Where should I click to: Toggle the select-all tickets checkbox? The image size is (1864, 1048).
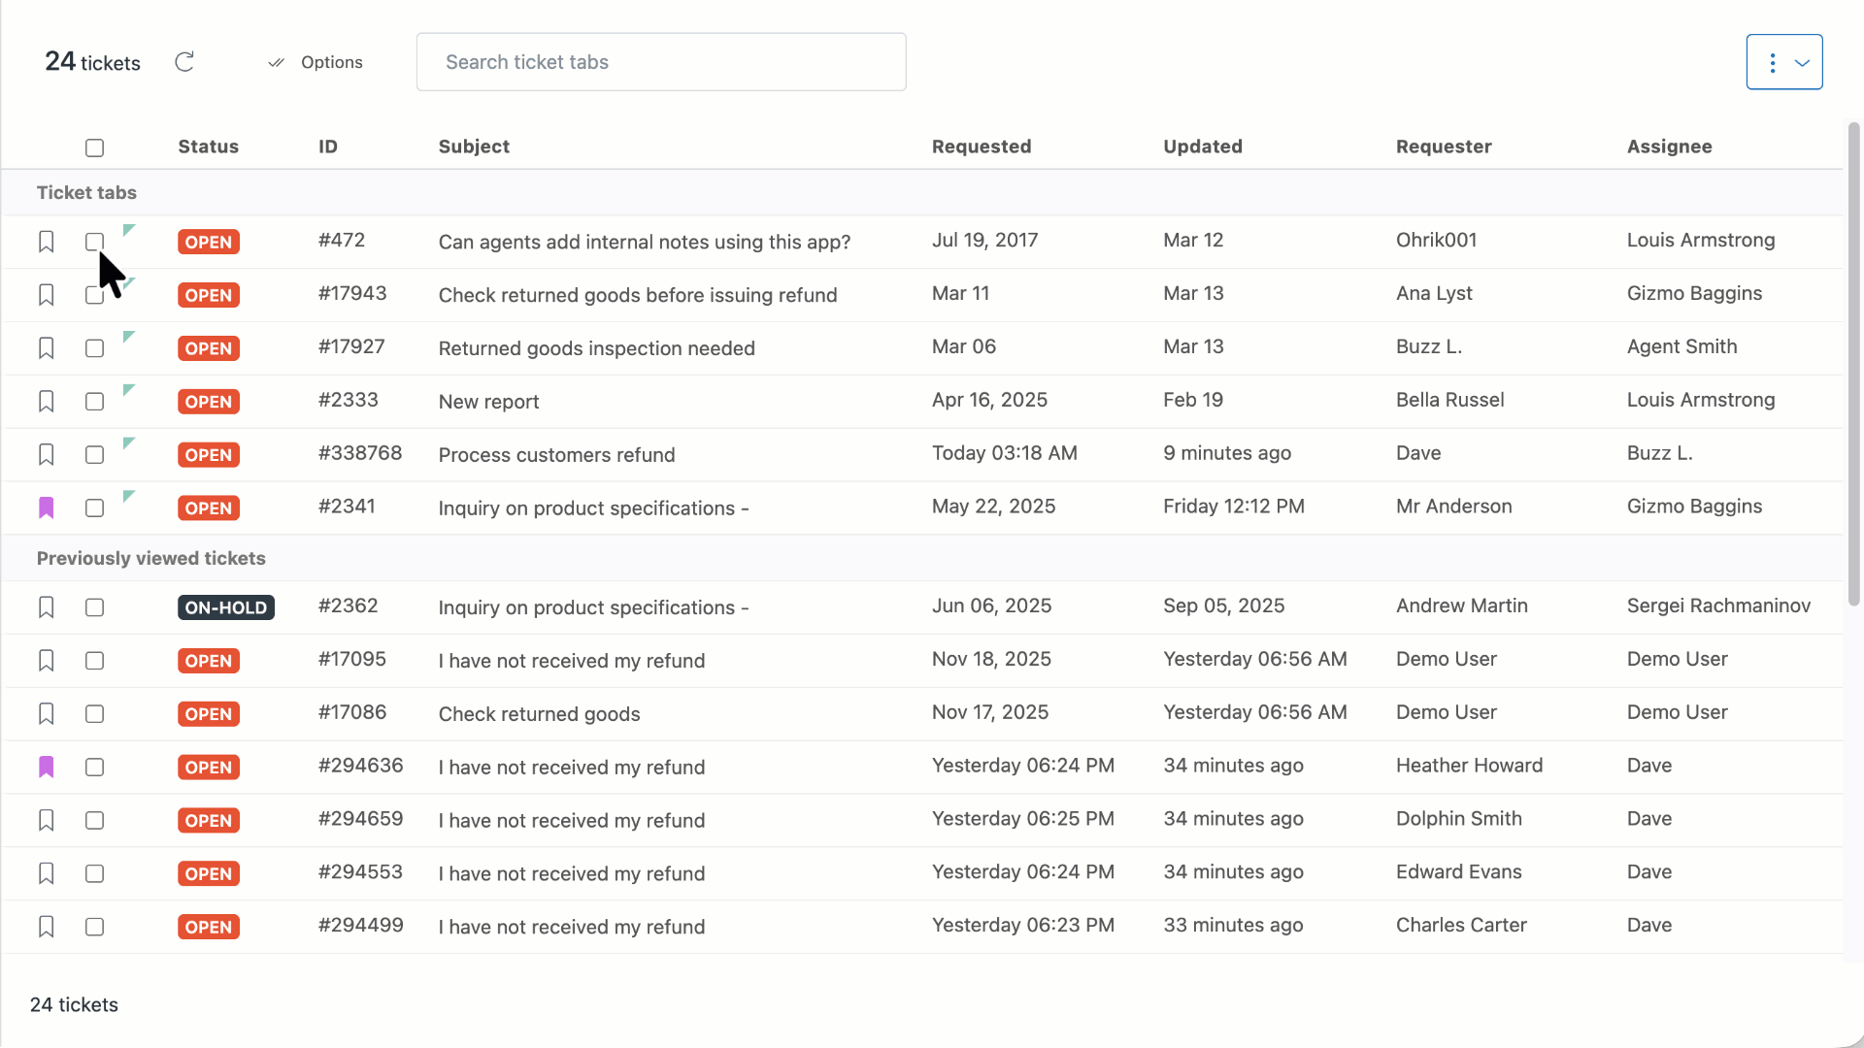coord(94,147)
